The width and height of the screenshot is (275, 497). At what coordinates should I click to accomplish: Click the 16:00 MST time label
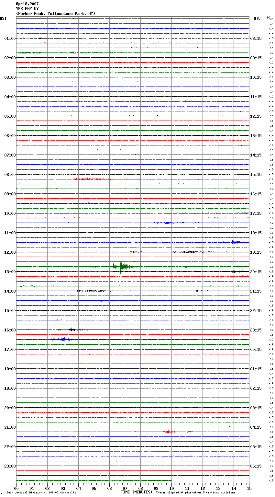10,330
